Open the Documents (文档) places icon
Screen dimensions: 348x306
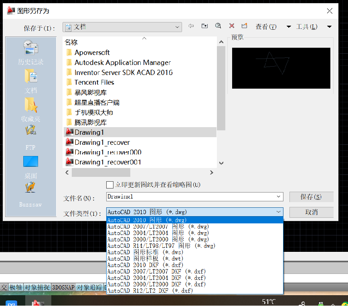[x=30, y=81]
